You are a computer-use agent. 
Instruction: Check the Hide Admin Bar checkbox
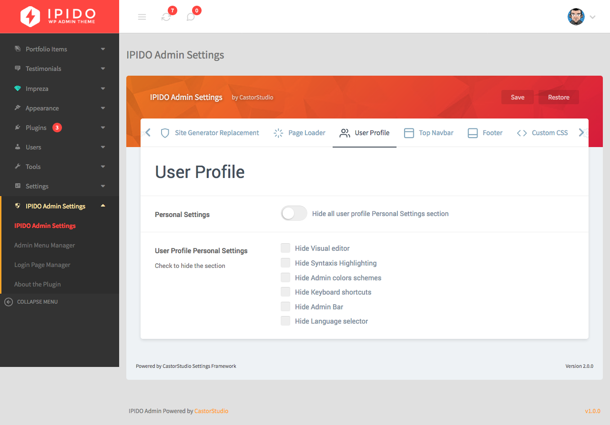pos(285,306)
